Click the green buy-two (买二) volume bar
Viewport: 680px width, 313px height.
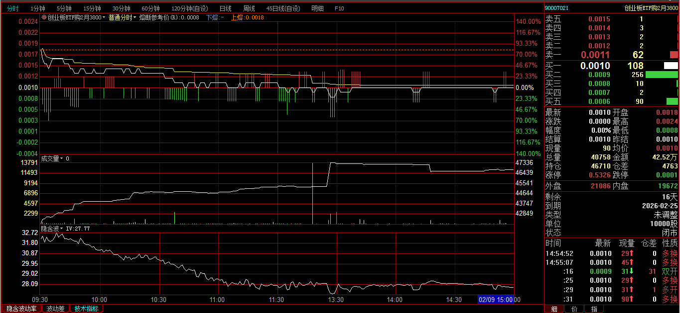pos(662,75)
